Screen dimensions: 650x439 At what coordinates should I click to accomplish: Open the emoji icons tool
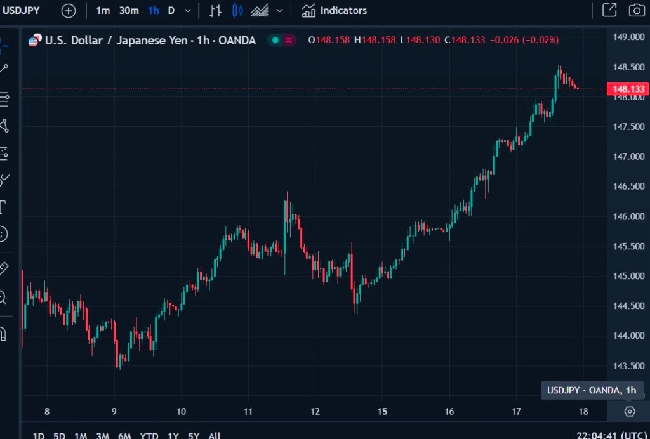click(3, 233)
